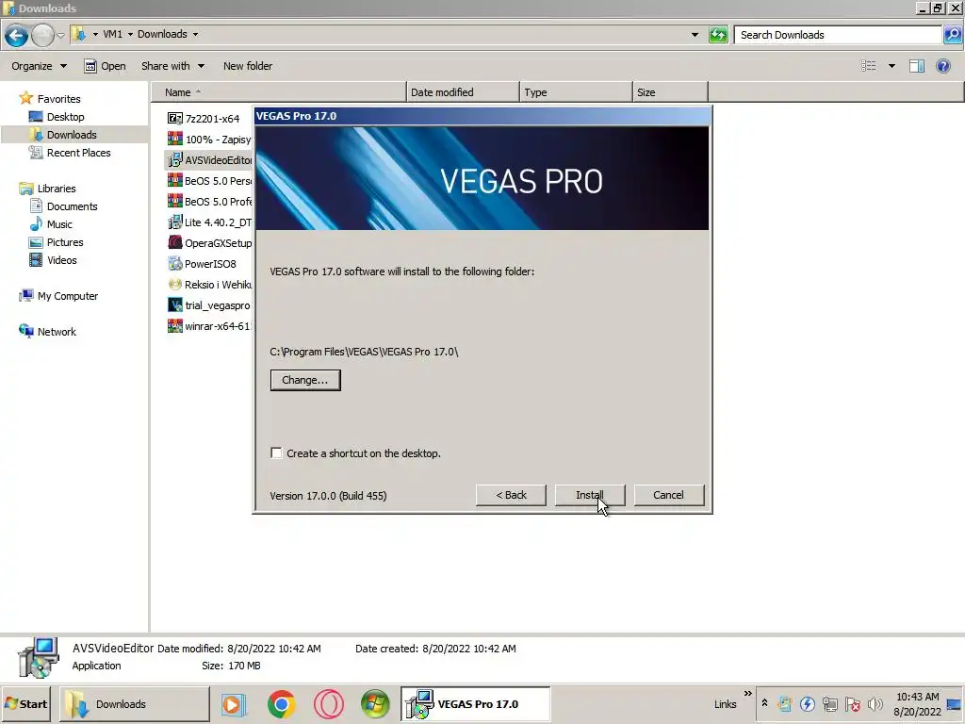The image size is (965, 724).
Task: Click the Explorer forward arrow button
Action: coord(42,36)
